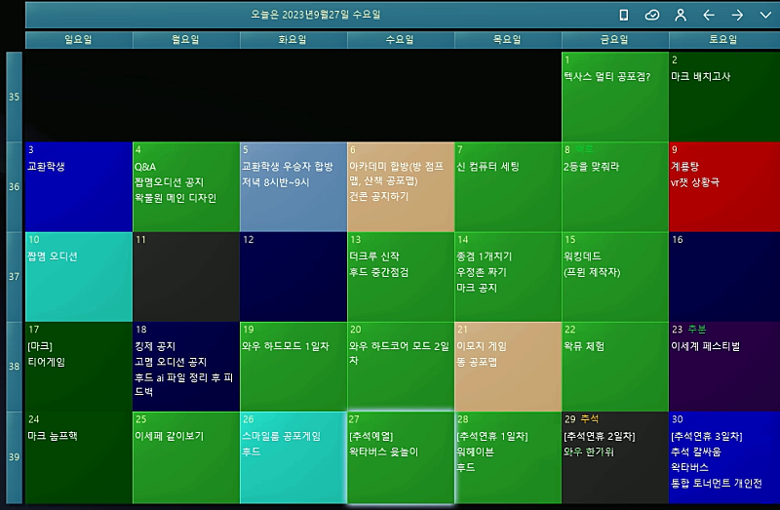
Task: Click 고멤 오디션 공지 entry
Action: (x=170, y=362)
